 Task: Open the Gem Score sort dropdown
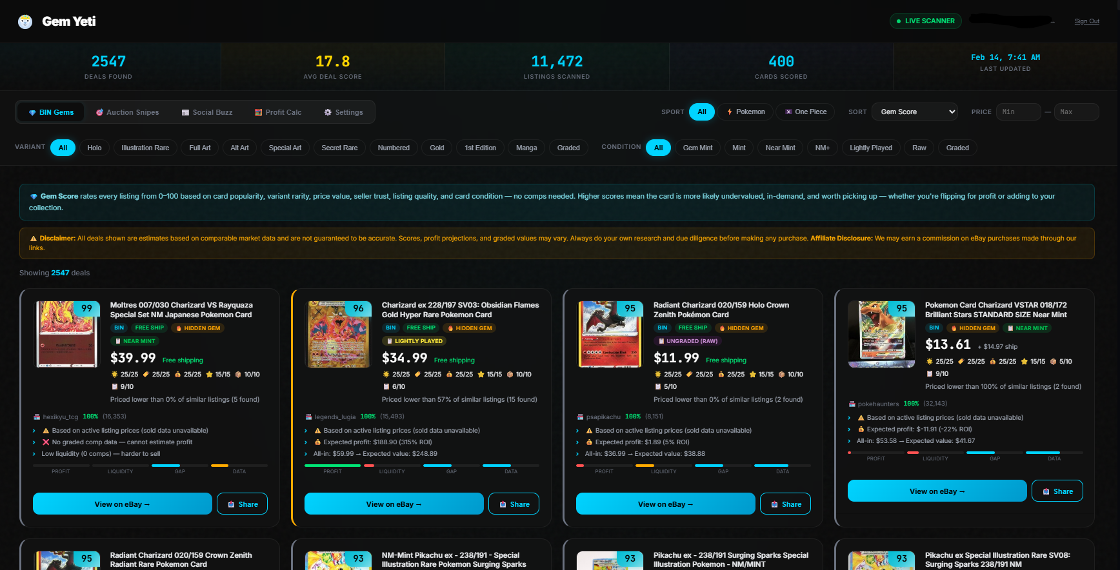(x=915, y=112)
